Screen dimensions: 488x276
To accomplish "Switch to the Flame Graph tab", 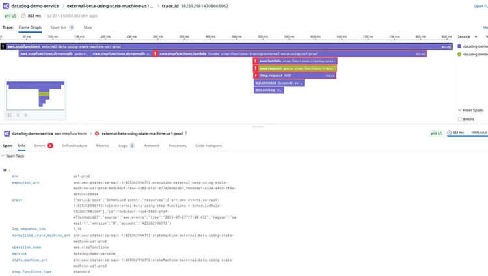I will coord(30,27).
